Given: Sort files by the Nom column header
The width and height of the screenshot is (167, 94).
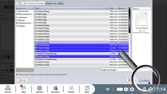Looking at the screenshot, I should 72,8.
